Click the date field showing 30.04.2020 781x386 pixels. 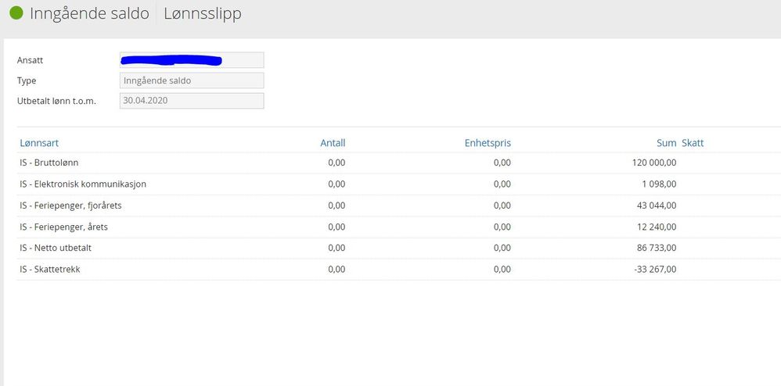[192, 101]
